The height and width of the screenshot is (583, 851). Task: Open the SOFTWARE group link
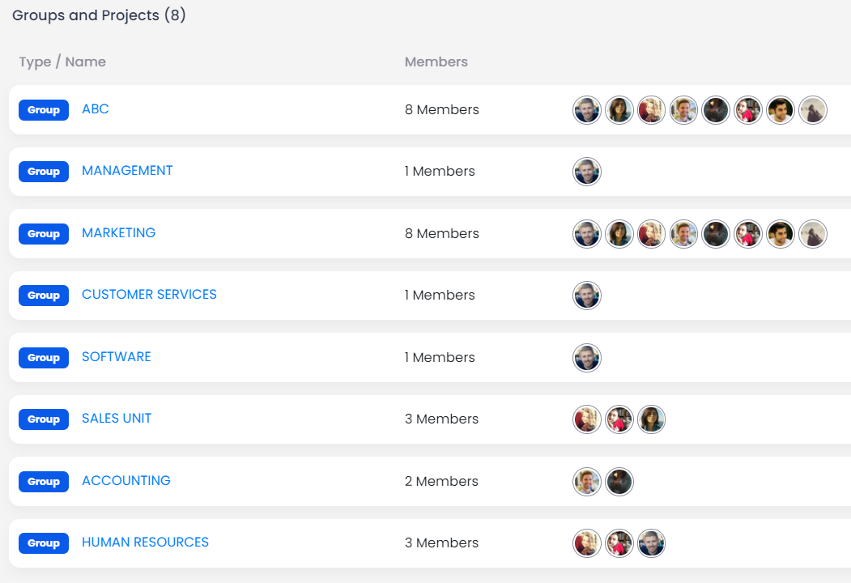[116, 357]
